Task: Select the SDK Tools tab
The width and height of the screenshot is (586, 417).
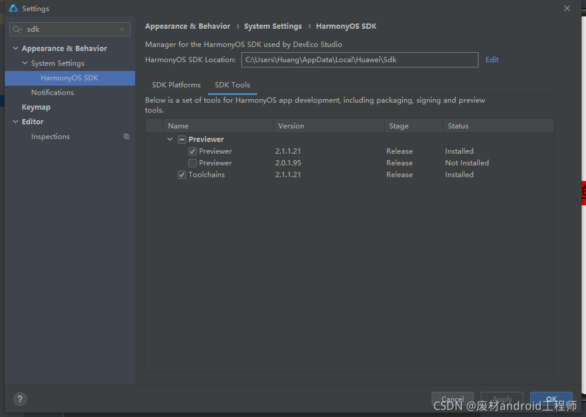Action: point(233,85)
